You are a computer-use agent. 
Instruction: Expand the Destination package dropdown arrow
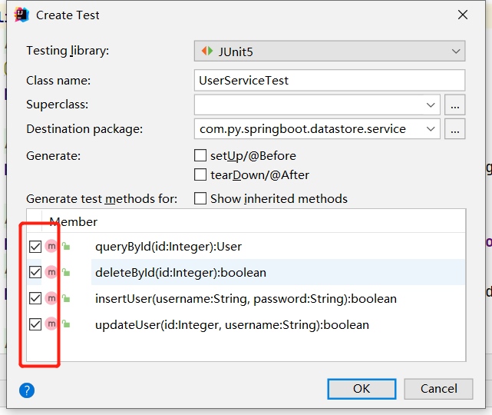(431, 129)
